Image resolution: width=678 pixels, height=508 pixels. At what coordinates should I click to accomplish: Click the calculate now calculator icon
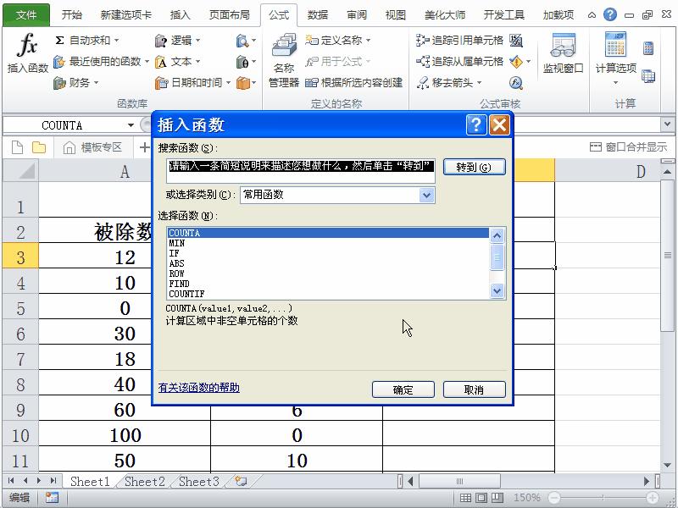[x=648, y=48]
